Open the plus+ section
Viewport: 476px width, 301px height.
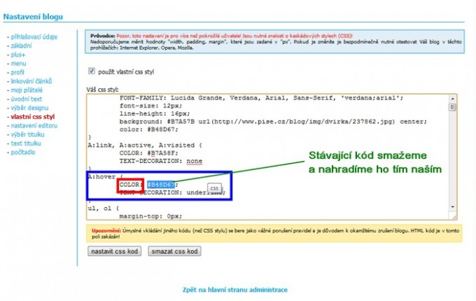18,55
